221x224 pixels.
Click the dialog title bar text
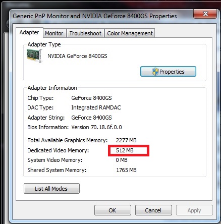95,16
